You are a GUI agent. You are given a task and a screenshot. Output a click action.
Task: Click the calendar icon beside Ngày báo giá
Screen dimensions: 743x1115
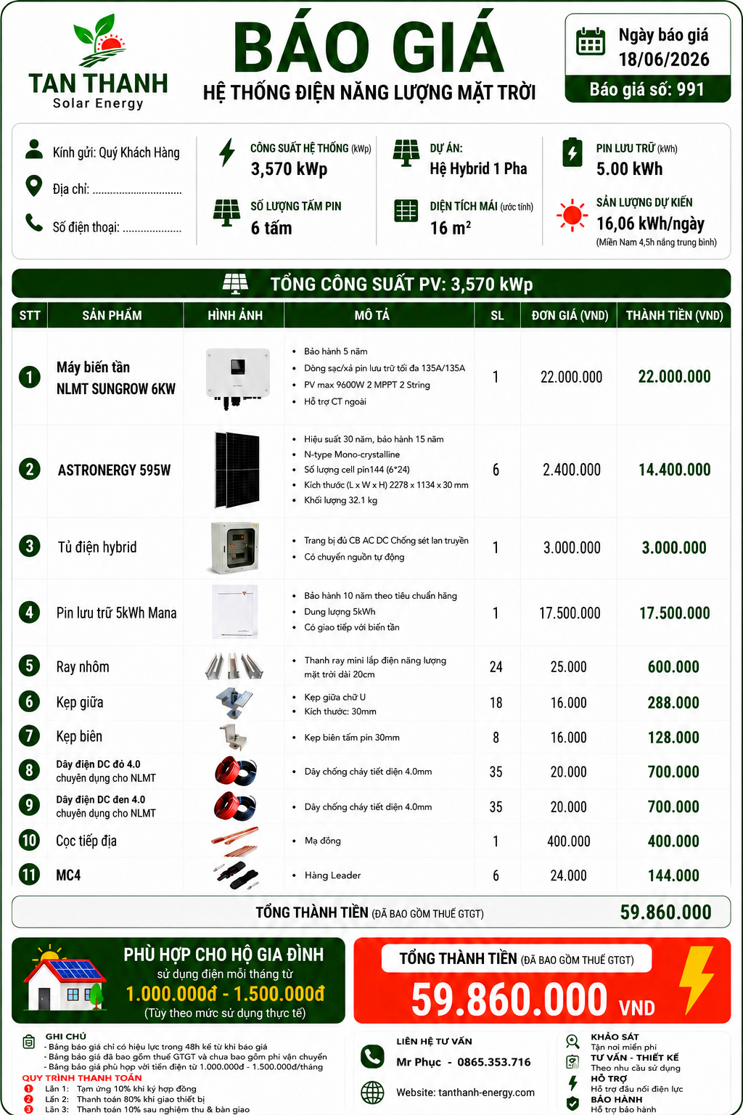pos(590,42)
